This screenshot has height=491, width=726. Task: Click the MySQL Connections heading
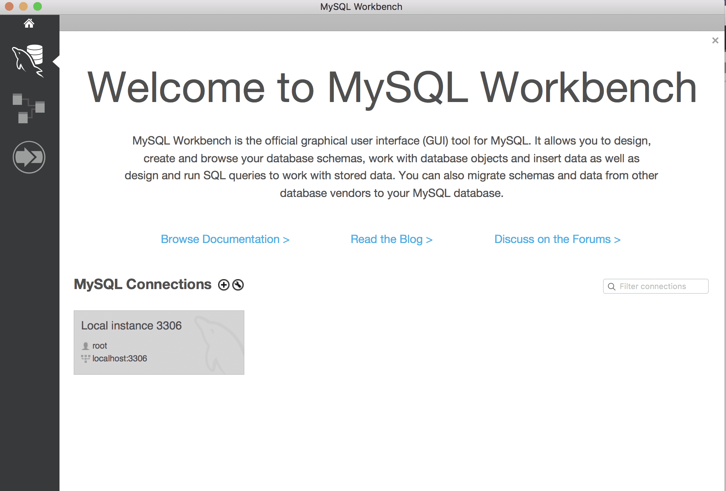click(x=142, y=284)
